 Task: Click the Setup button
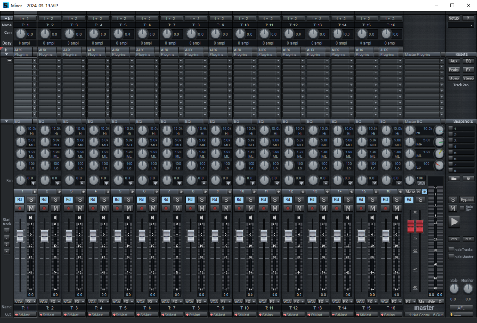[454, 18]
